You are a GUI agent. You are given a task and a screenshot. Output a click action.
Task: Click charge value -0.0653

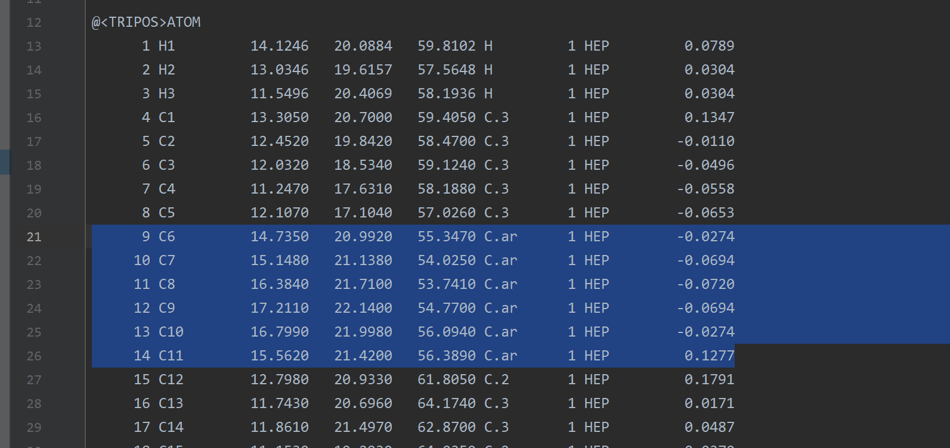click(x=705, y=213)
